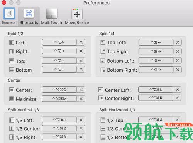Edit the 1/3 Left shortcut field
Image resolution: width=193 pixels, height=143 pixels.
[x=59, y=120]
